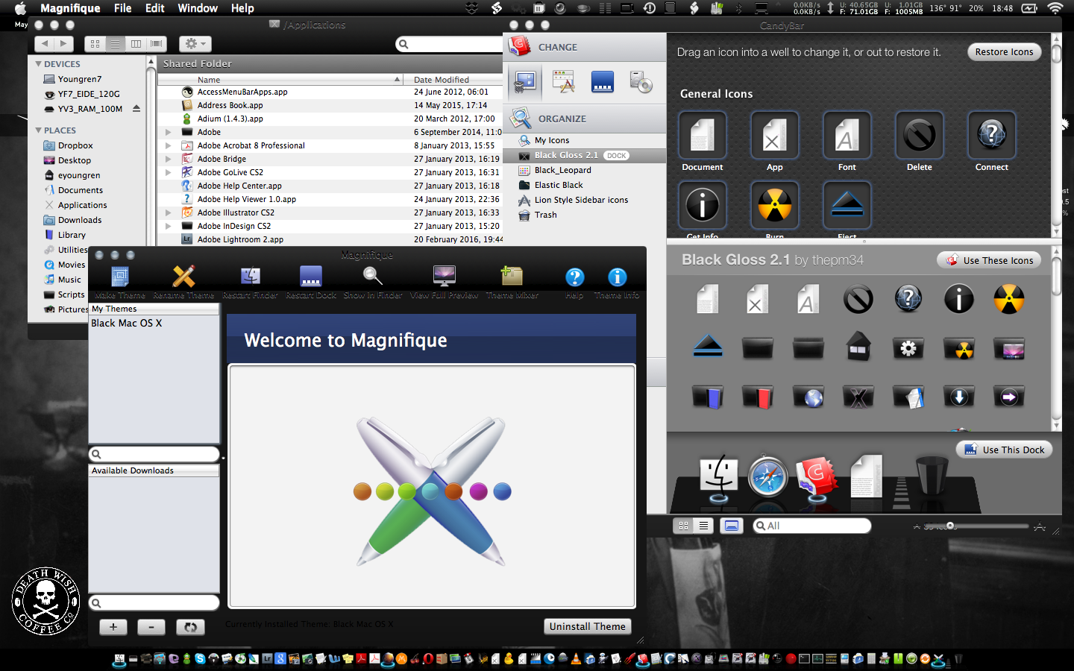The height and width of the screenshot is (671, 1074).
Task: Select the Safari icon in dock preview
Action: (x=767, y=476)
